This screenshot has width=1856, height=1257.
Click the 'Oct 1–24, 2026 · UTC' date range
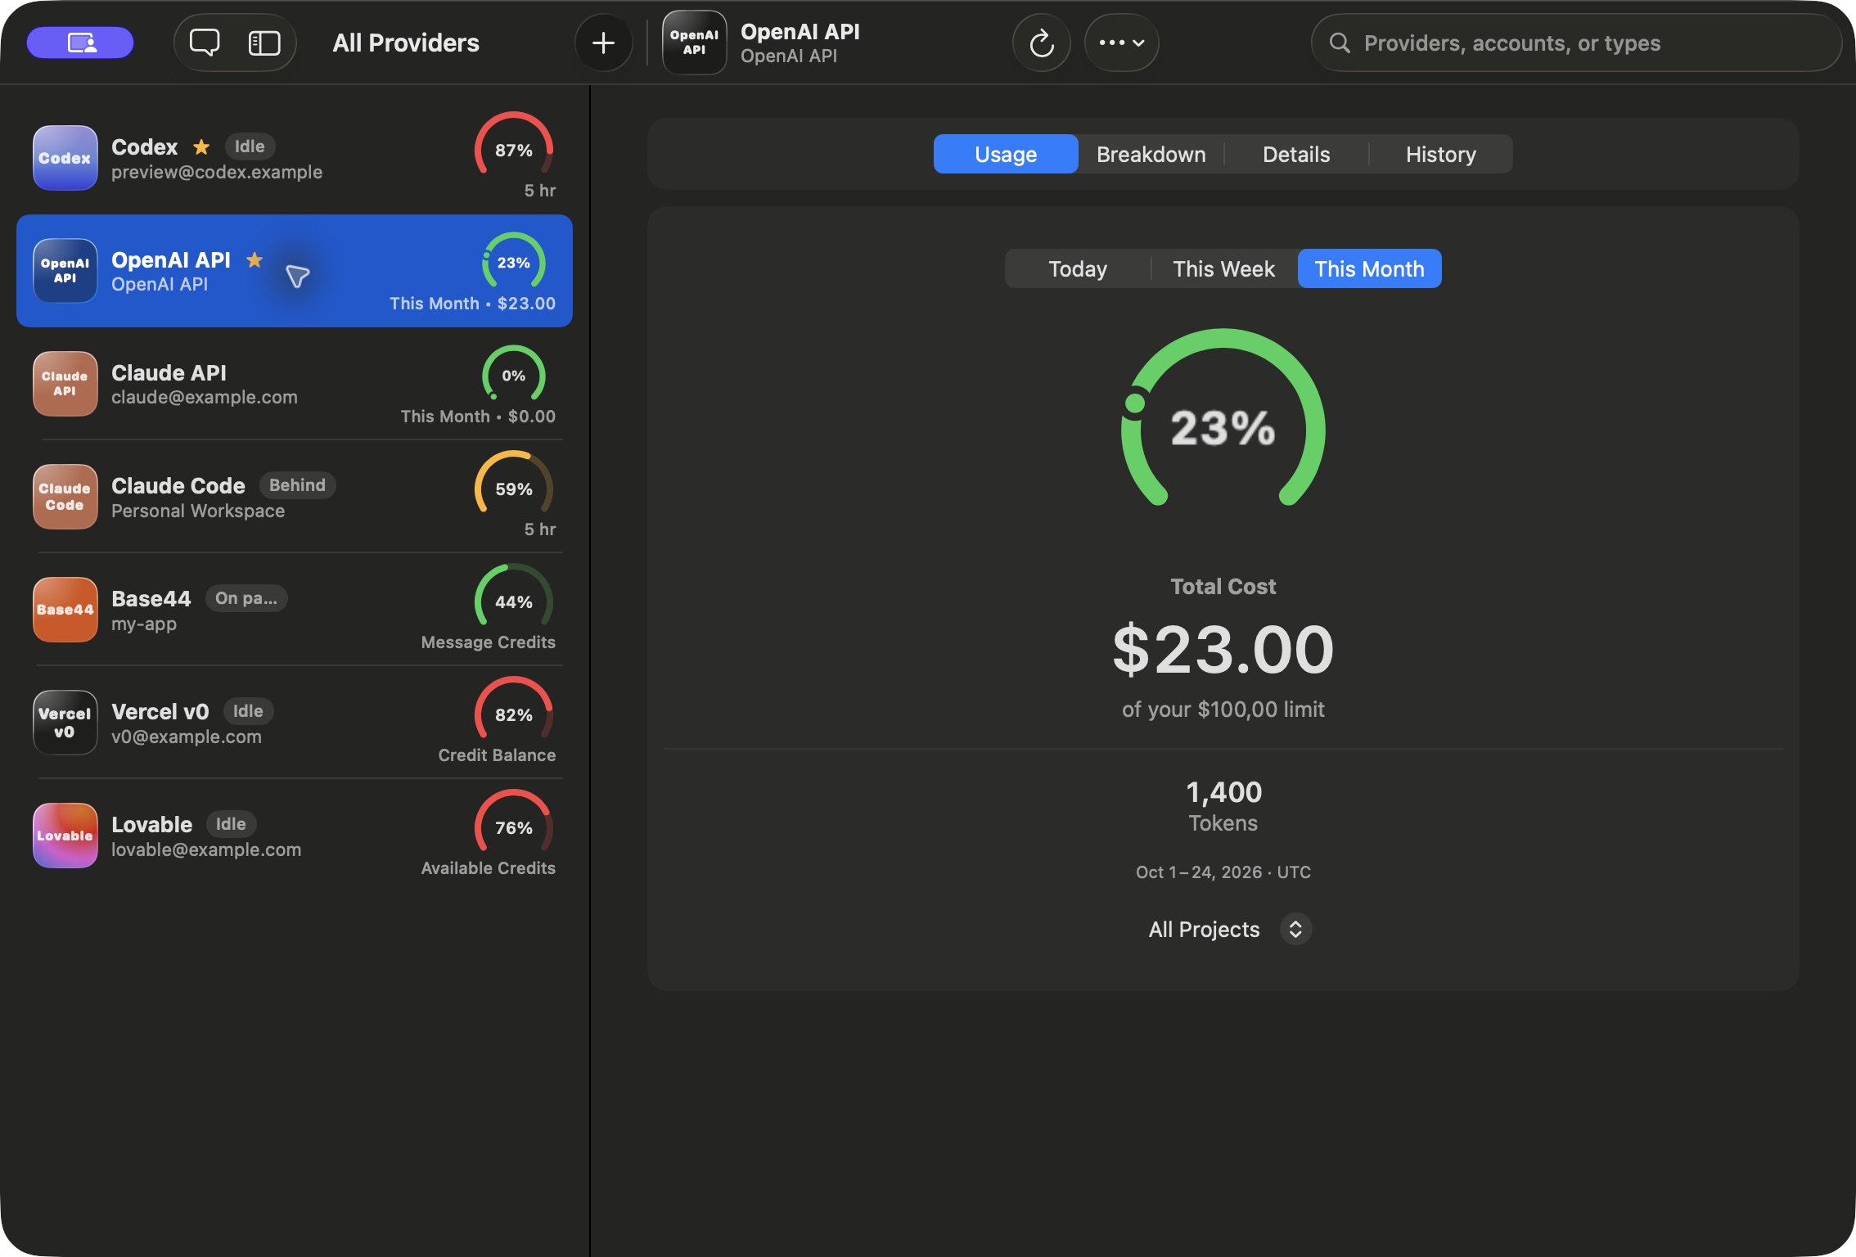[x=1223, y=872]
